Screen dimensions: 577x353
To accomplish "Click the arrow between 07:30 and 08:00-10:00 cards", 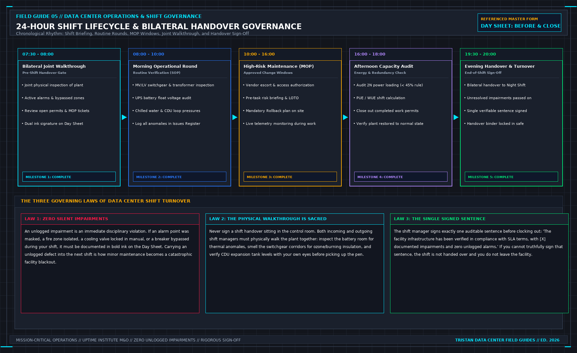I will (124, 117).
